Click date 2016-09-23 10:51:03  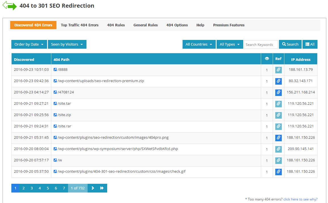(x=31, y=70)
